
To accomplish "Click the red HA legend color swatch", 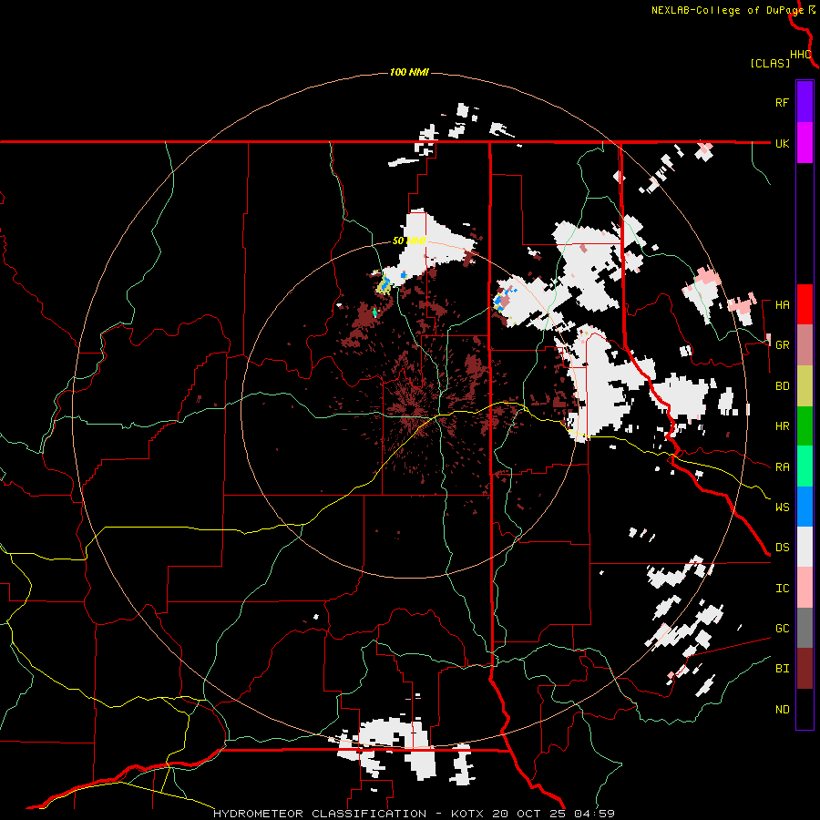I will (x=805, y=304).
